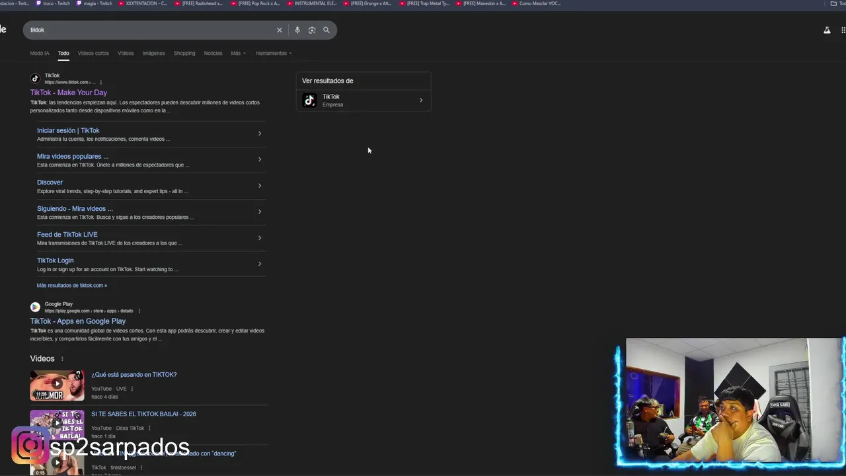Open search by image with the lens icon
The height and width of the screenshot is (476, 846).
click(312, 30)
